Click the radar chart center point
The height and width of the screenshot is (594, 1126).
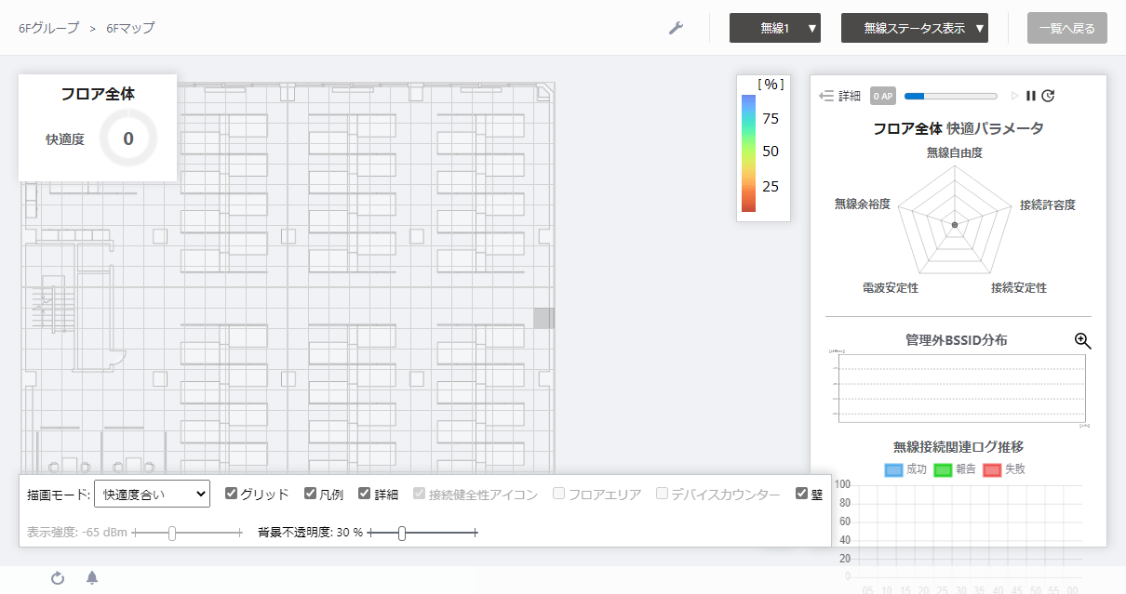tap(955, 225)
